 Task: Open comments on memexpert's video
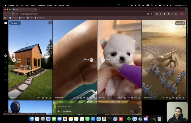point(81,98)
